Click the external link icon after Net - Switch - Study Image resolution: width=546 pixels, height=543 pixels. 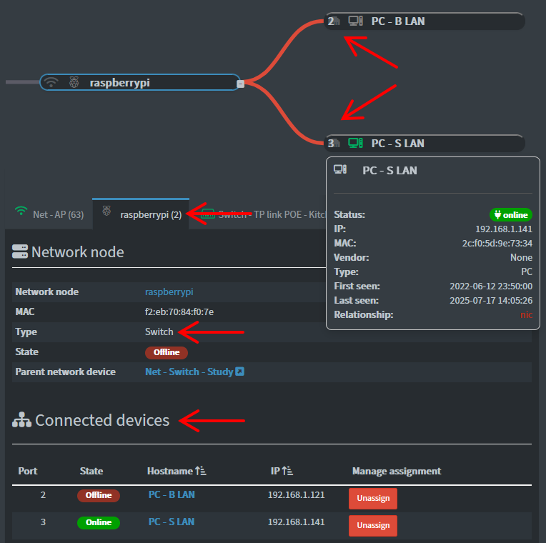tap(240, 372)
